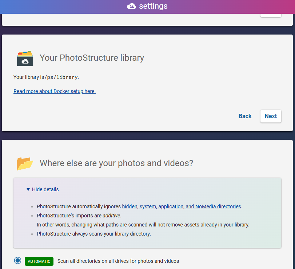The image size is (295, 269).
Task: Click the /ps/library path text
Action: (x=61, y=77)
